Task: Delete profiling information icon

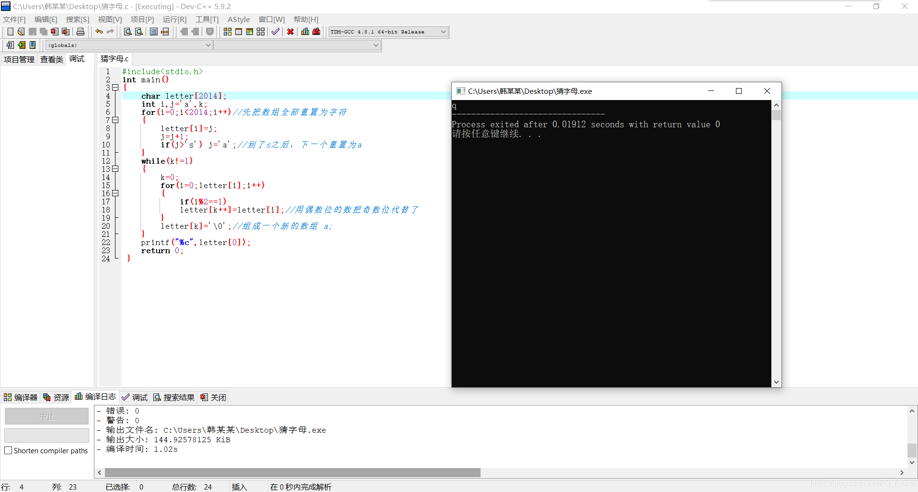Action: click(316, 32)
